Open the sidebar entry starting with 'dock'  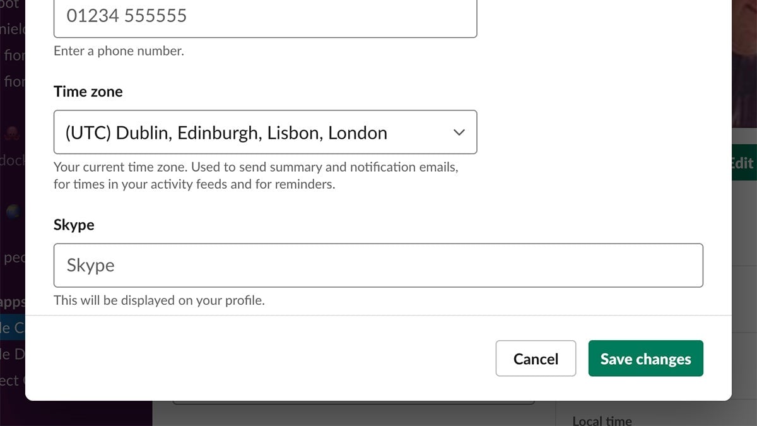[x=13, y=160]
